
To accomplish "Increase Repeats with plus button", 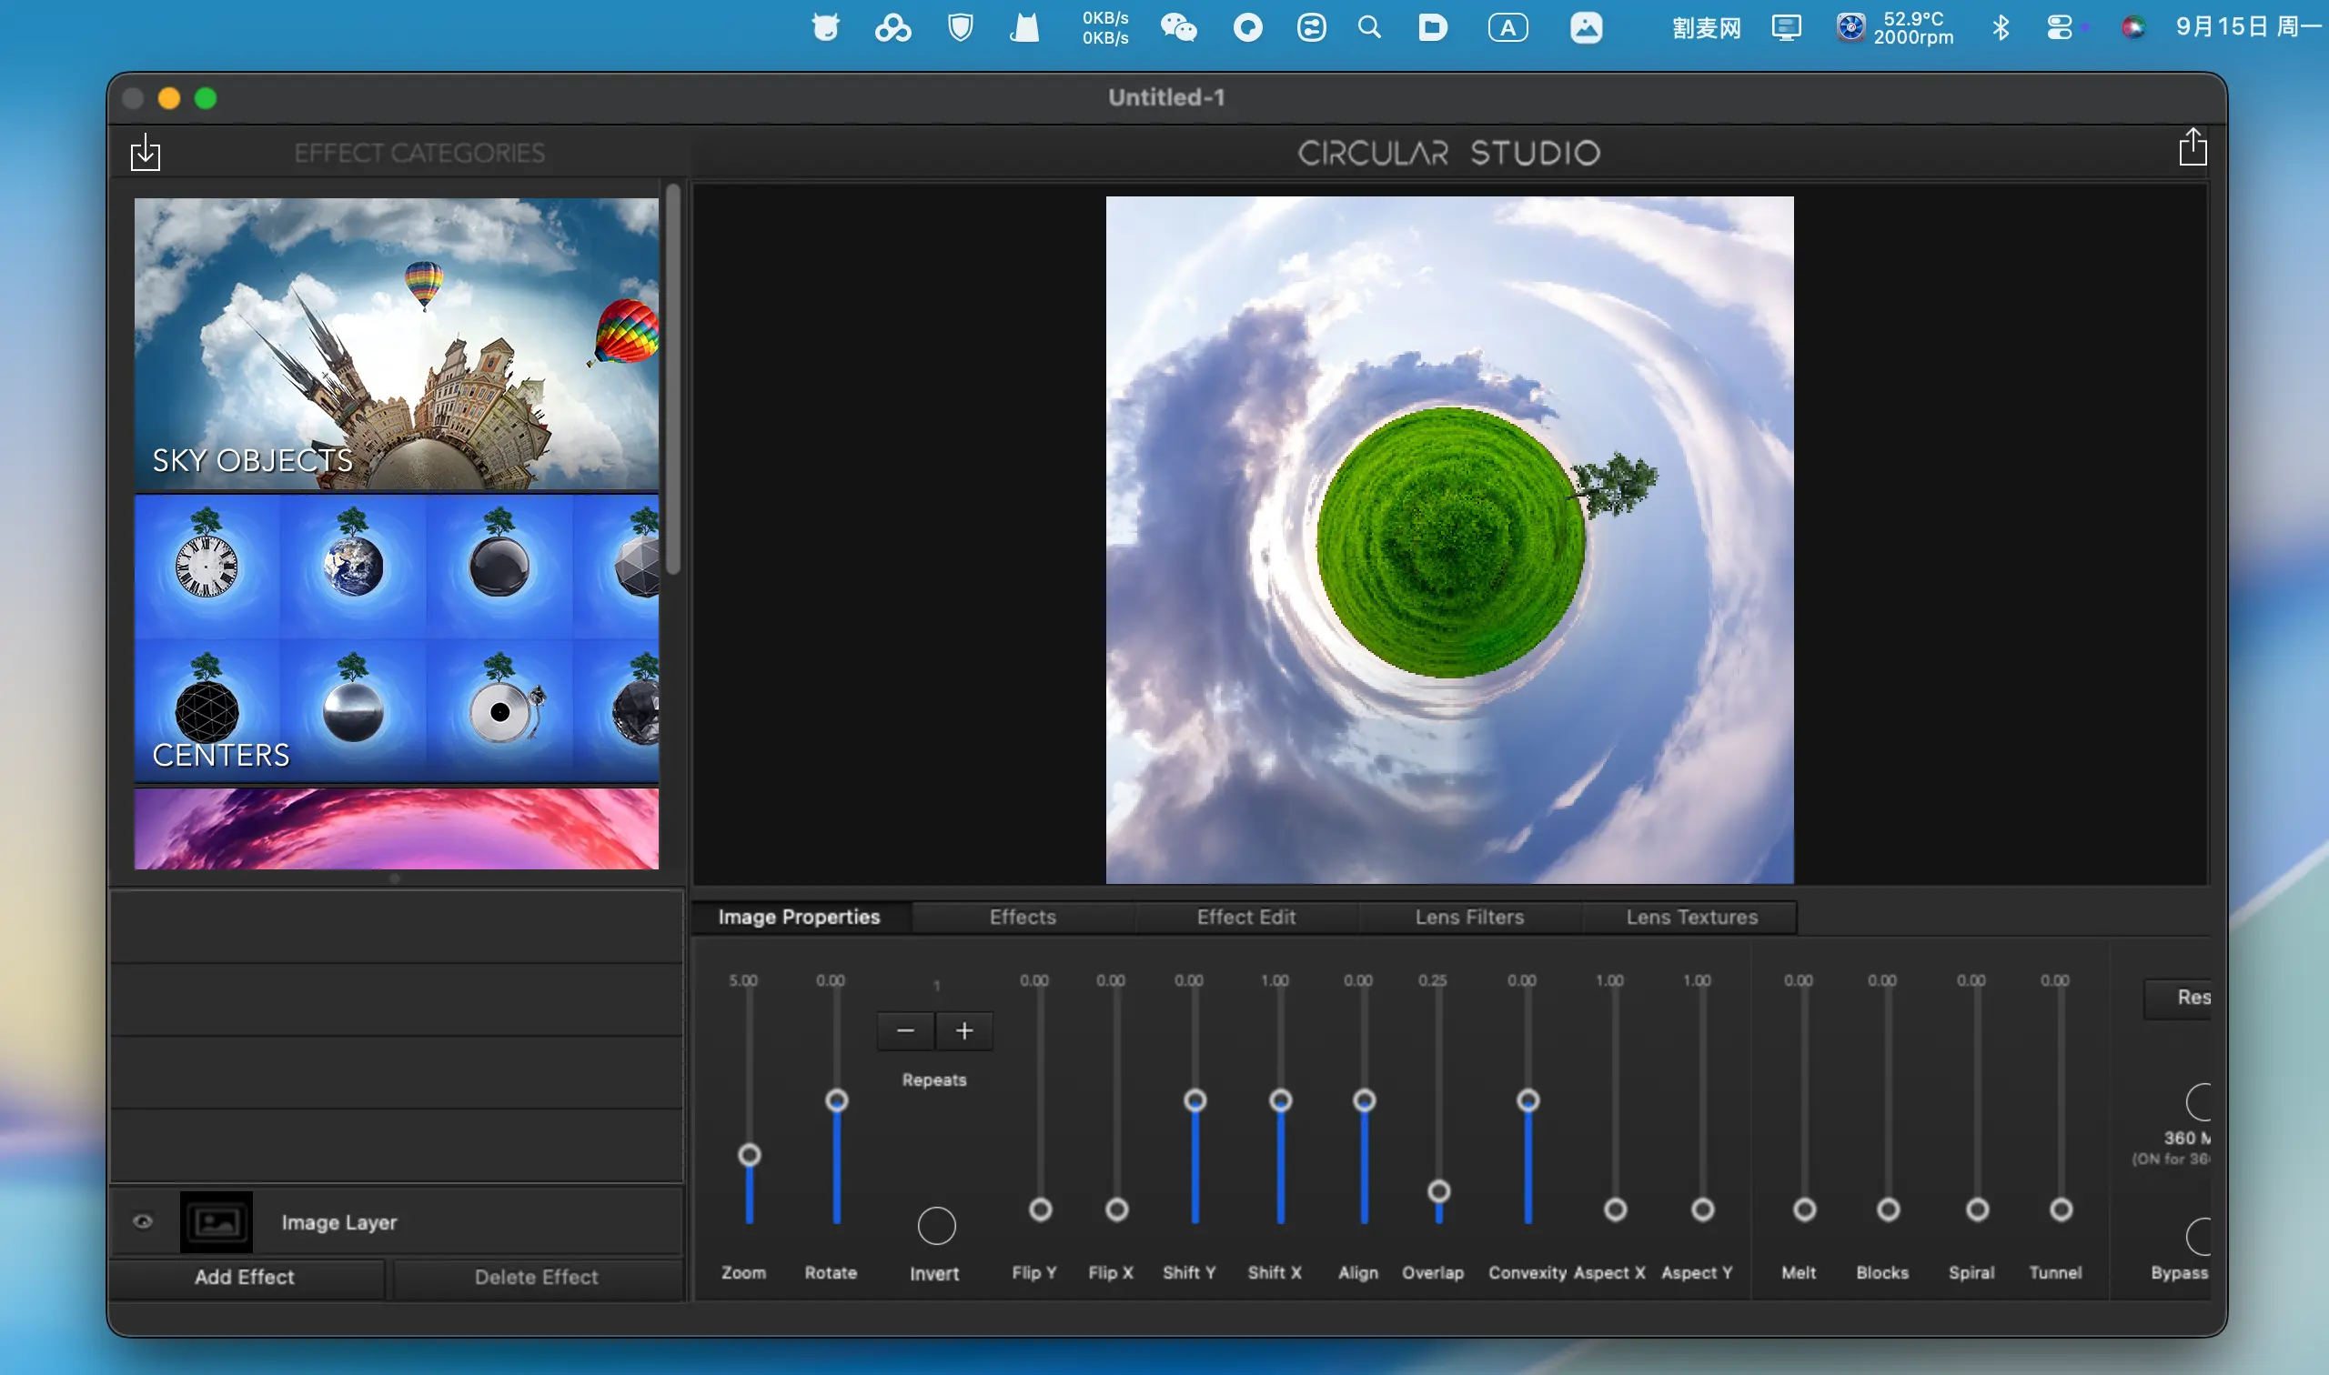I will [x=963, y=1031].
